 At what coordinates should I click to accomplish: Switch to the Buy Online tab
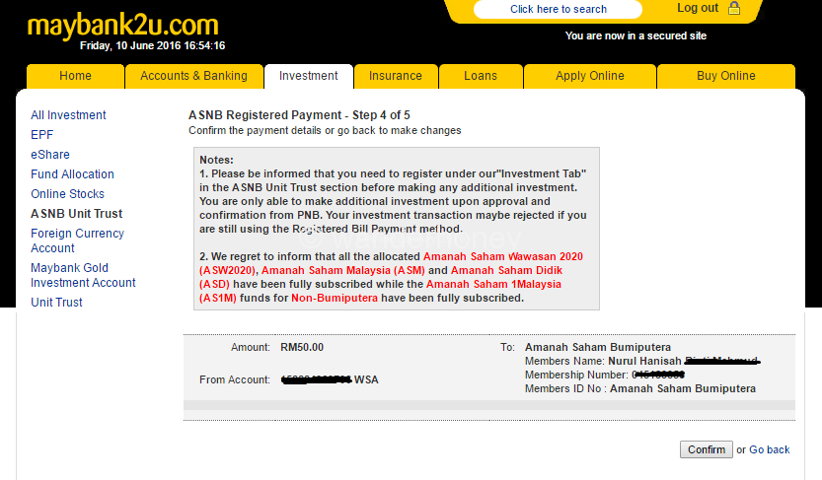click(726, 76)
